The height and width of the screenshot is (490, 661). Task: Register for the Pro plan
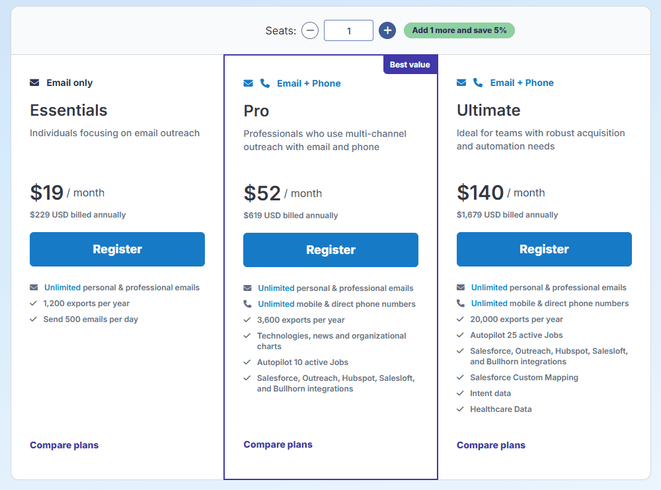330,249
